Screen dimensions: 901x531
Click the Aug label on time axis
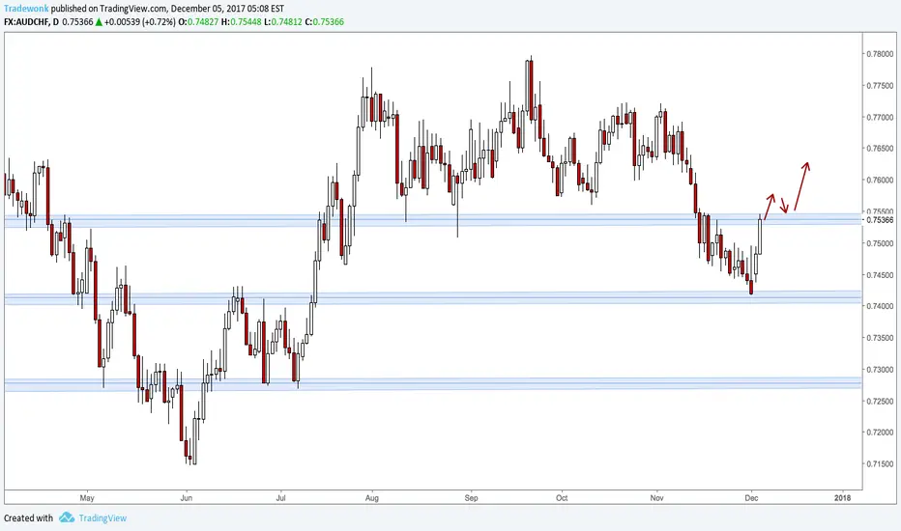coord(372,498)
